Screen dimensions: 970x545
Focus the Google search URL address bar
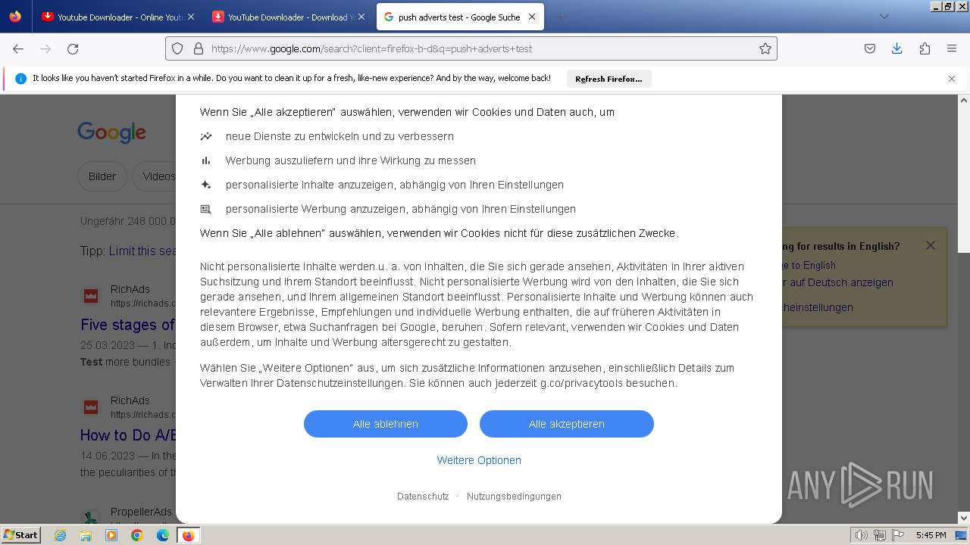[471, 48]
